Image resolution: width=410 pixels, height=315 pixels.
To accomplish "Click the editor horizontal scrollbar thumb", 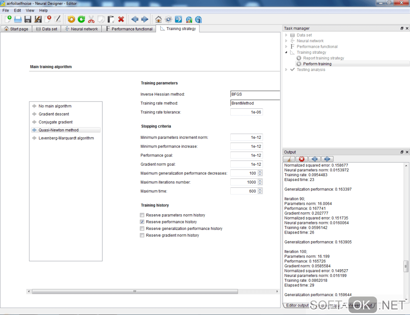I will (135, 291).
